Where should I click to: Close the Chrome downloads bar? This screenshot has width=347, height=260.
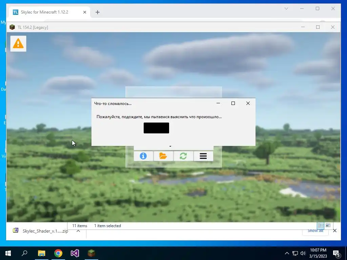tap(335, 231)
